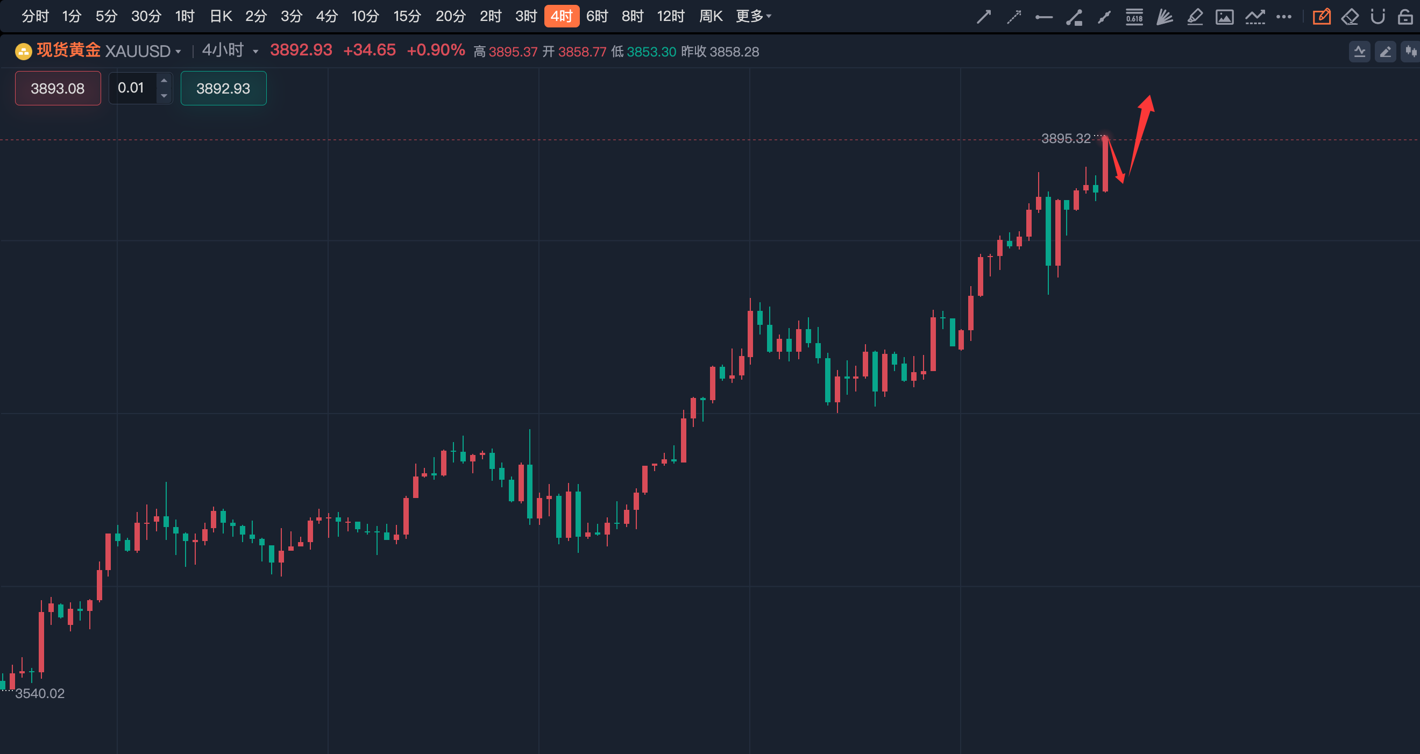Switch to the 日K timeframe tab
The image size is (1420, 754).
(x=221, y=17)
